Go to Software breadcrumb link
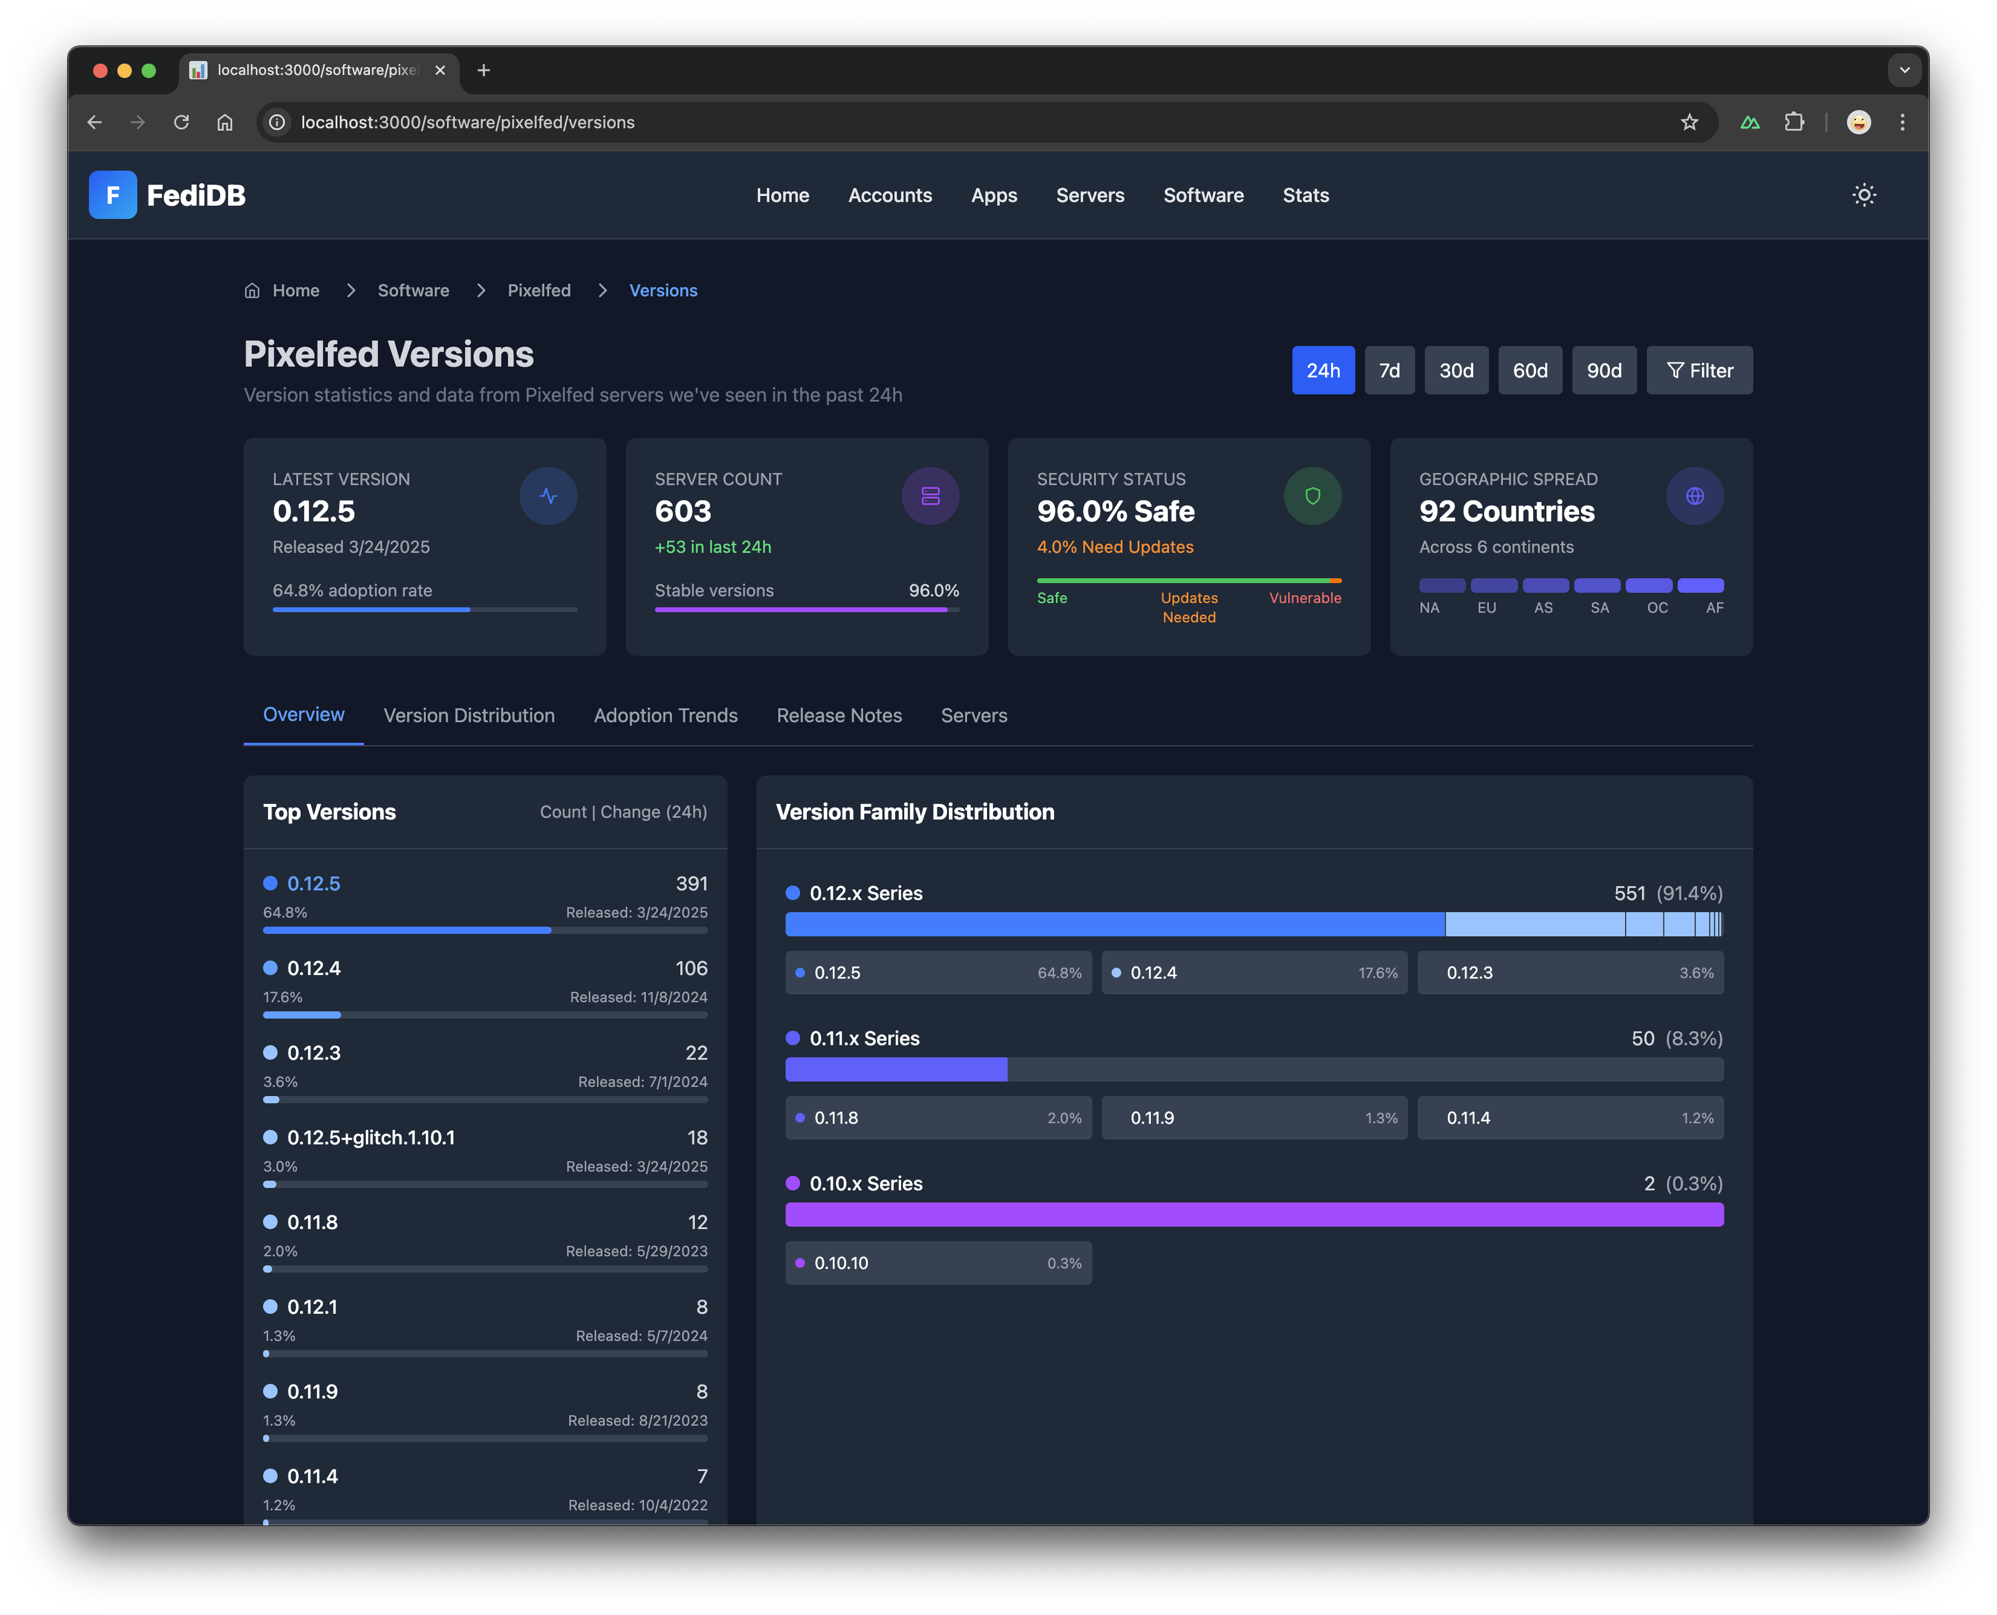 point(413,290)
